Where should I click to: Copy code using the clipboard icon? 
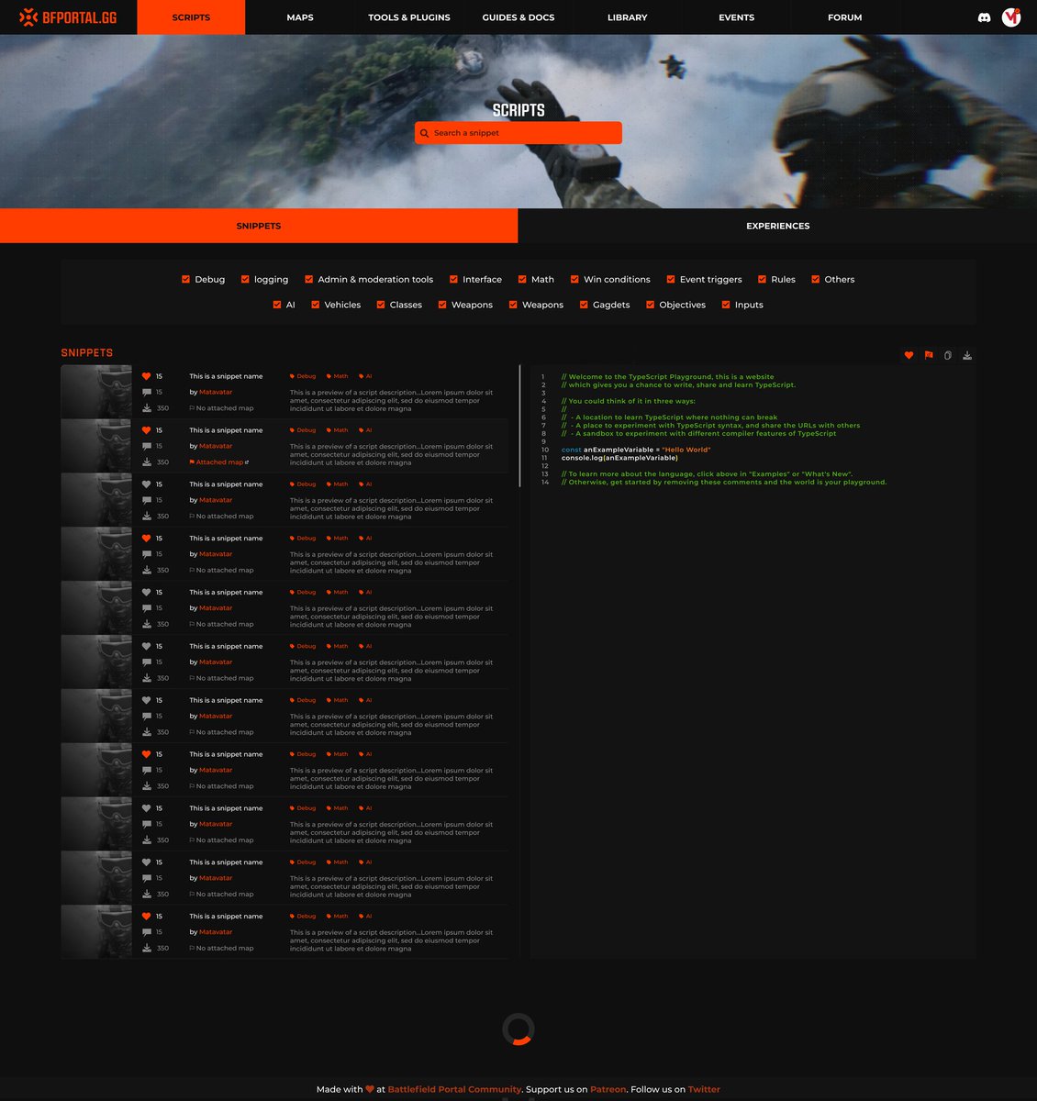tap(948, 355)
